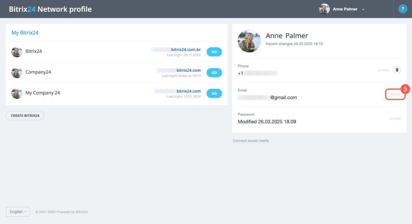Select the Company24 account name
412x224 pixels.
[x=38, y=72]
